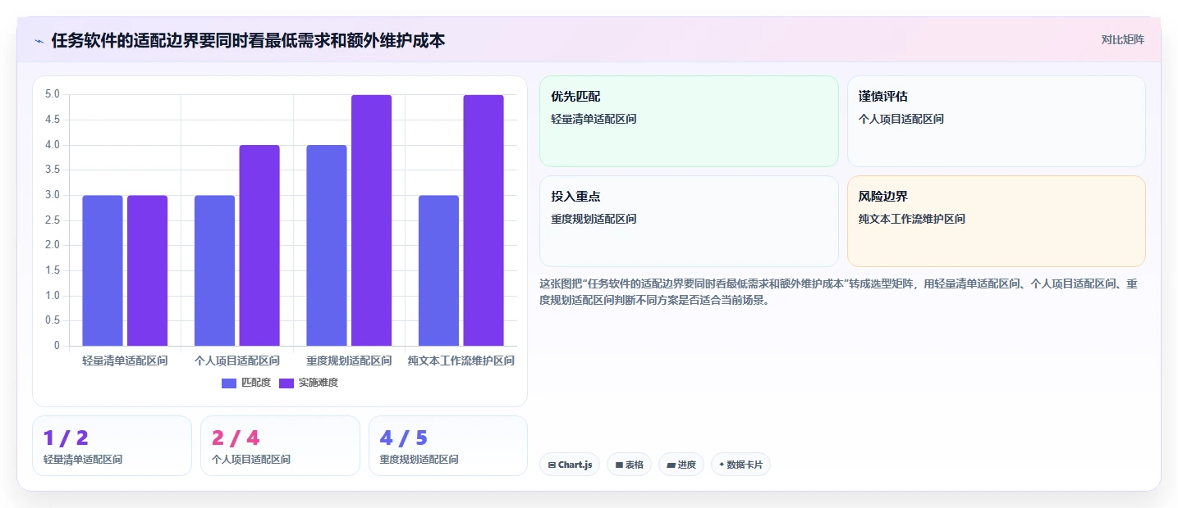Viewport: 1178px width, 508px height.
Task: Click the 4 / 5 stat card
Action: coord(448,446)
